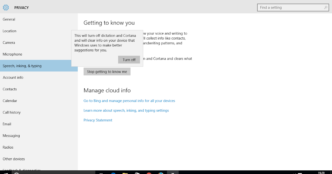Switch to Microphone privacy settings

coord(12,54)
